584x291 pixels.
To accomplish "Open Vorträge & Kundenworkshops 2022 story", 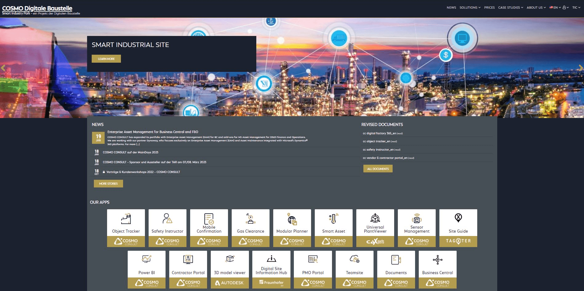I will [143, 172].
